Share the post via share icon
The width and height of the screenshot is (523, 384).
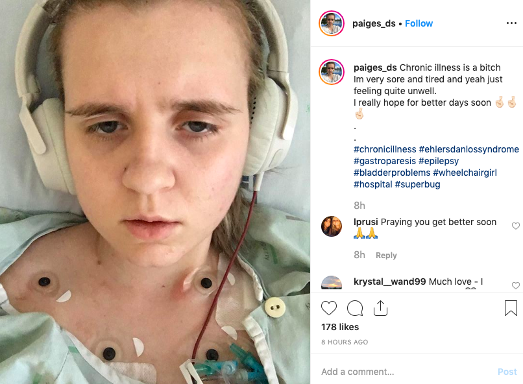[x=381, y=308]
